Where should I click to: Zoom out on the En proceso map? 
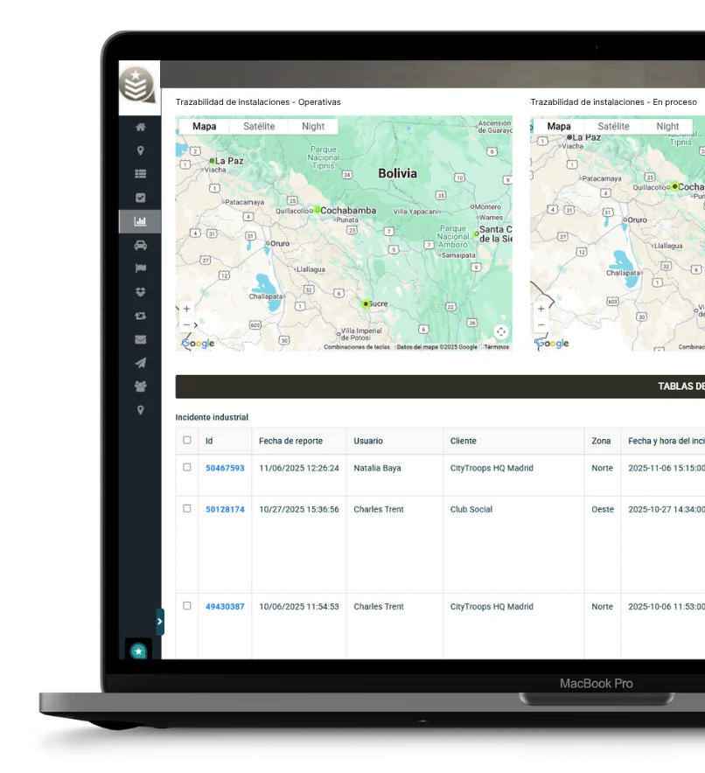tap(541, 324)
